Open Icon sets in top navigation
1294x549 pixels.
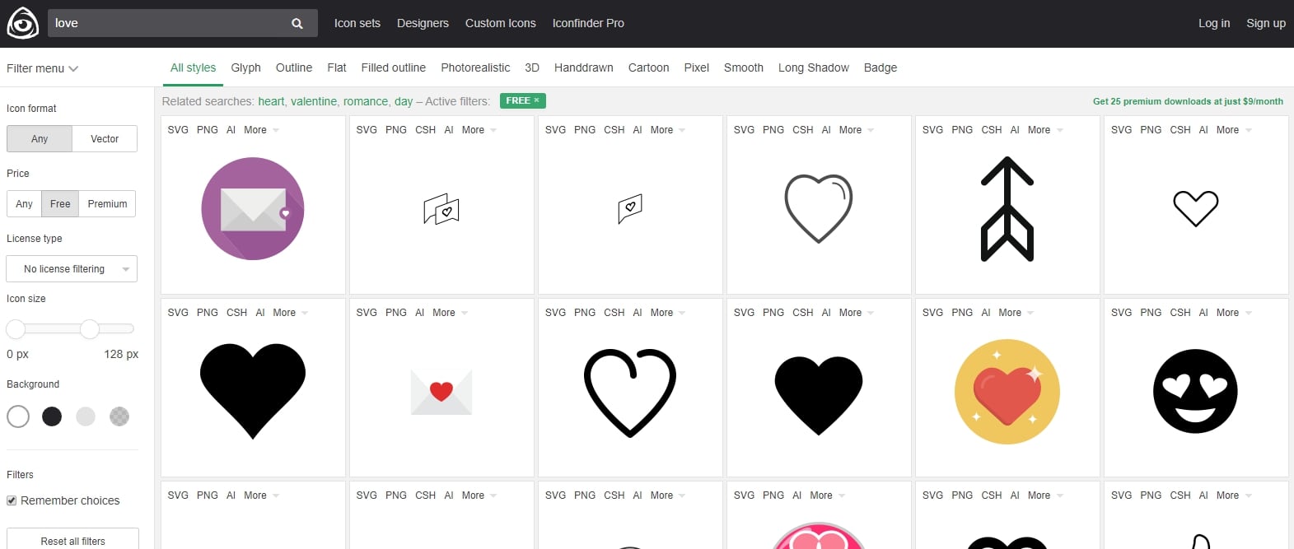point(357,23)
